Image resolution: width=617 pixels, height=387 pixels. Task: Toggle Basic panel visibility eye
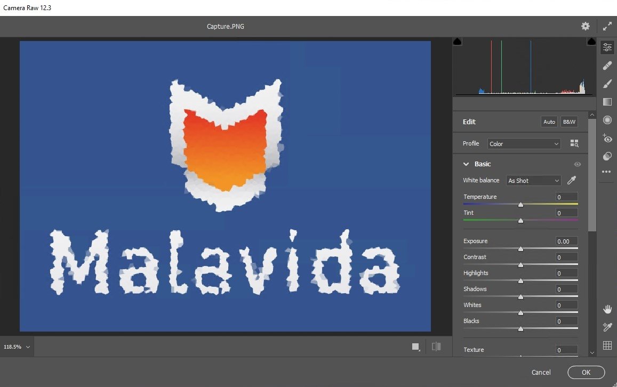click(x=577, y=164)
